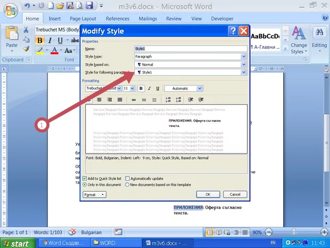The height and width of the screenshot is (248, 330).
Task: Expand the Customize Quick Access Toolbar arrow
Action: tap(101, 6)
